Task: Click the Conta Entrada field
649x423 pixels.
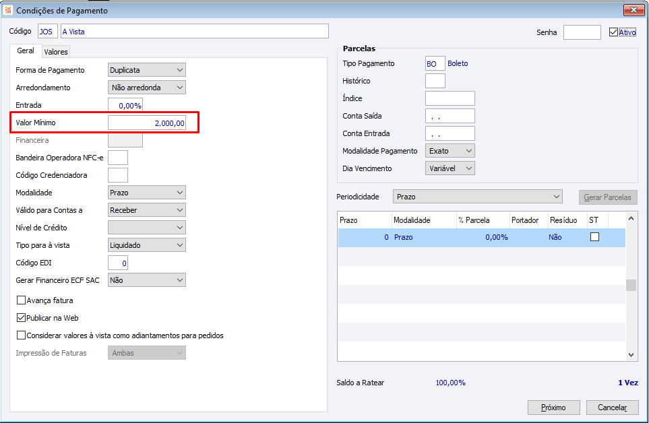Action: [x=450, y=133]
